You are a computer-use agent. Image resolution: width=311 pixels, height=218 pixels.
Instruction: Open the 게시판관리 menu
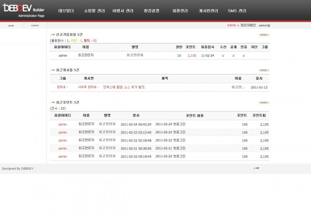[209, 11]
